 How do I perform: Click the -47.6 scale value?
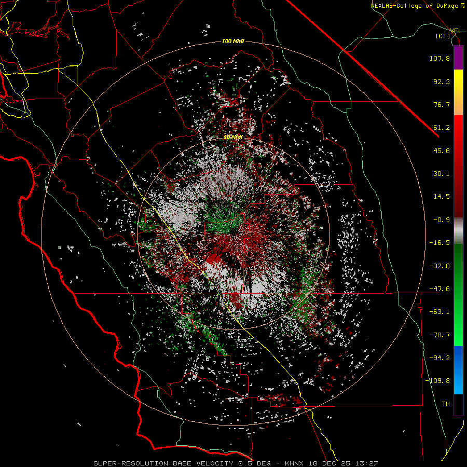[x=439, y=289]
